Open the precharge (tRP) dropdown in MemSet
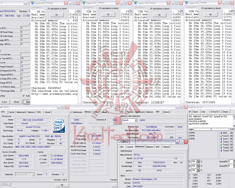Screen dimensions: 235x188 (25, 40)
